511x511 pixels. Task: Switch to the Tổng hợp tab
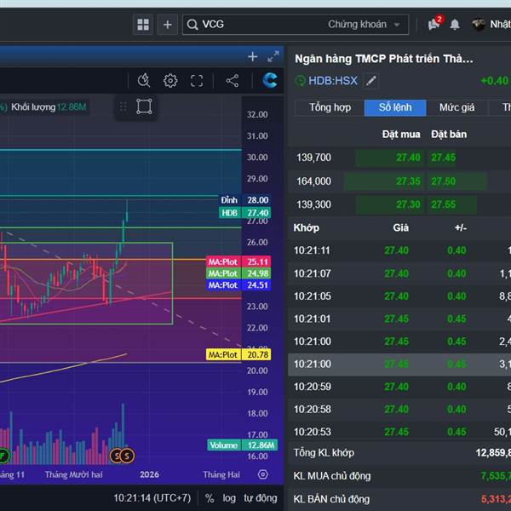pyautogui.click(x=330, y=107)
